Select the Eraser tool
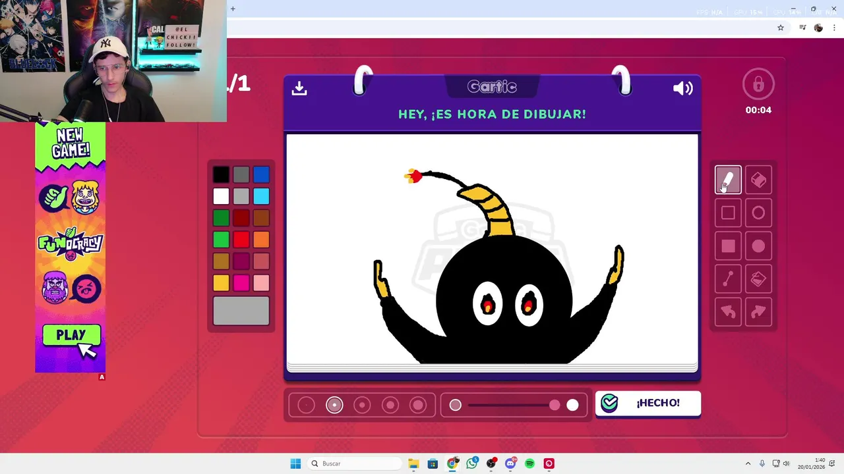Viewport: 844px width, 474px height. pos(758,180)
